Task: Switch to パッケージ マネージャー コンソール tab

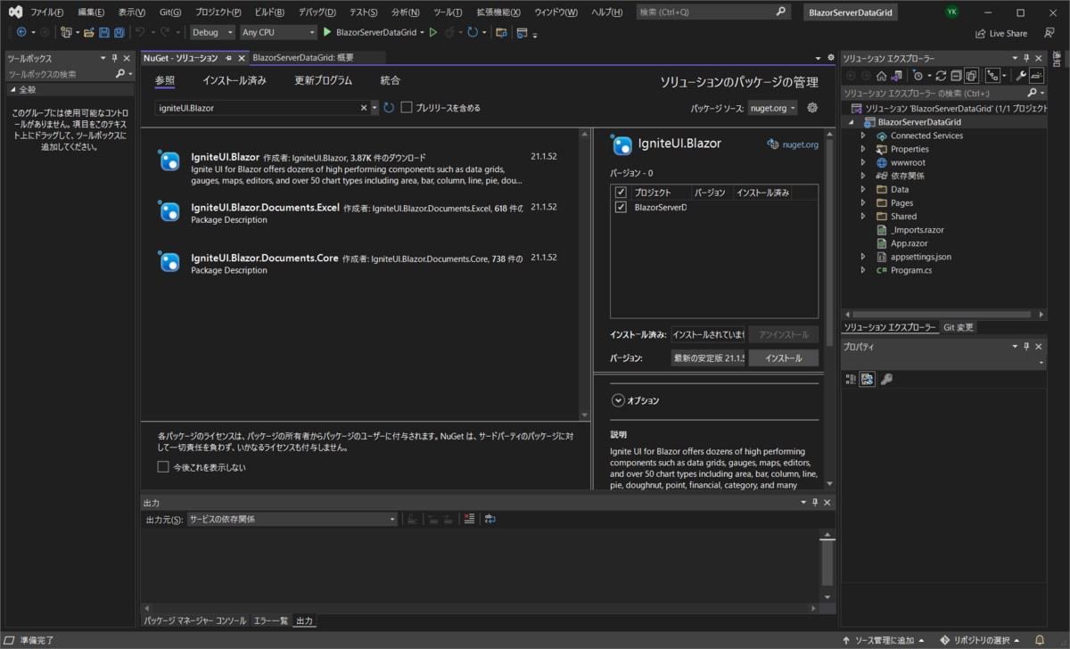Action: [x=194, y=620]
